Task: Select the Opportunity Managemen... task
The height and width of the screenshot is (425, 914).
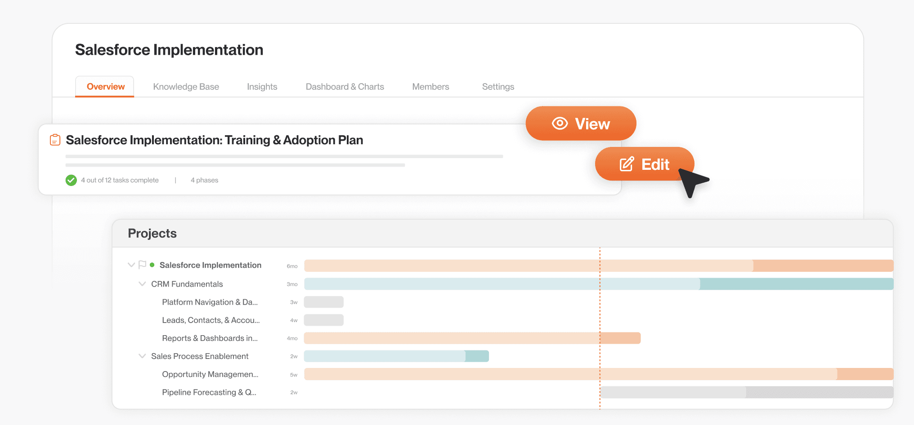Action: (x=210, y=374)
